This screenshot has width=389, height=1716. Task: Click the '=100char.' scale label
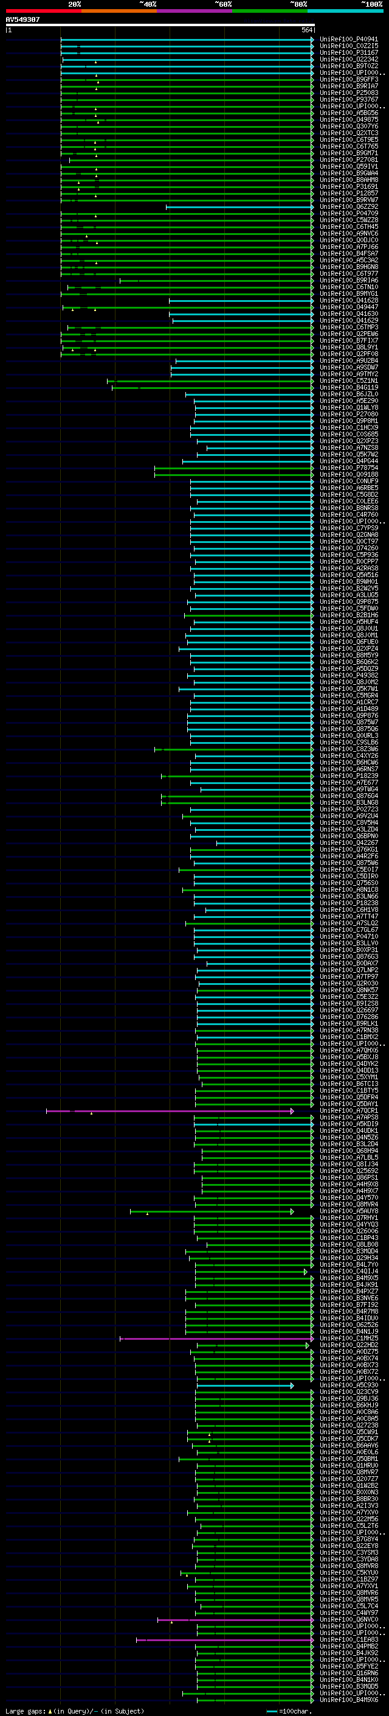coord(296,1711)
